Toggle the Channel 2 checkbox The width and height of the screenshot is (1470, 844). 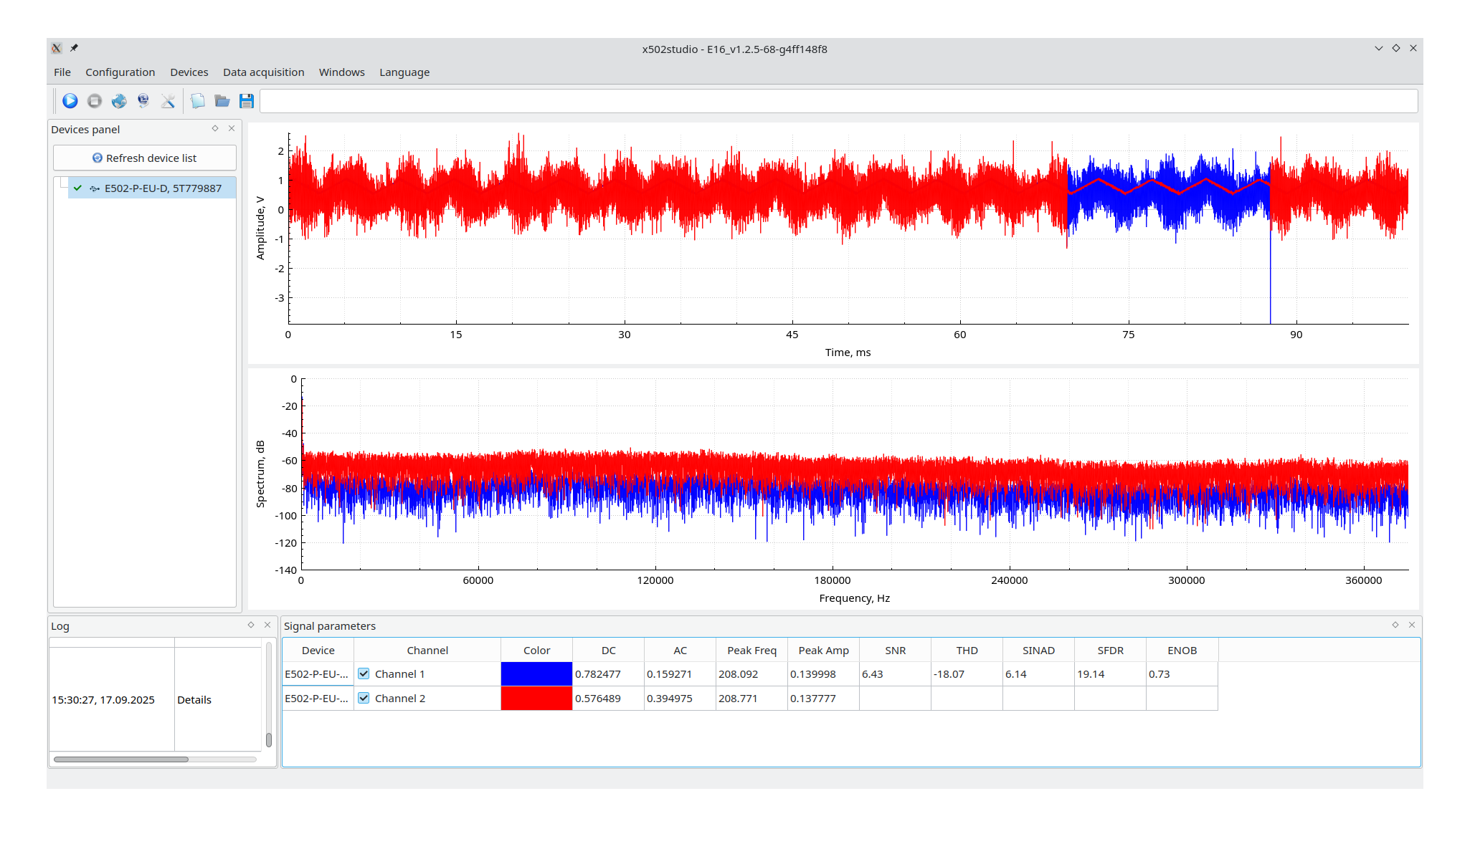[x=364, y=698]
